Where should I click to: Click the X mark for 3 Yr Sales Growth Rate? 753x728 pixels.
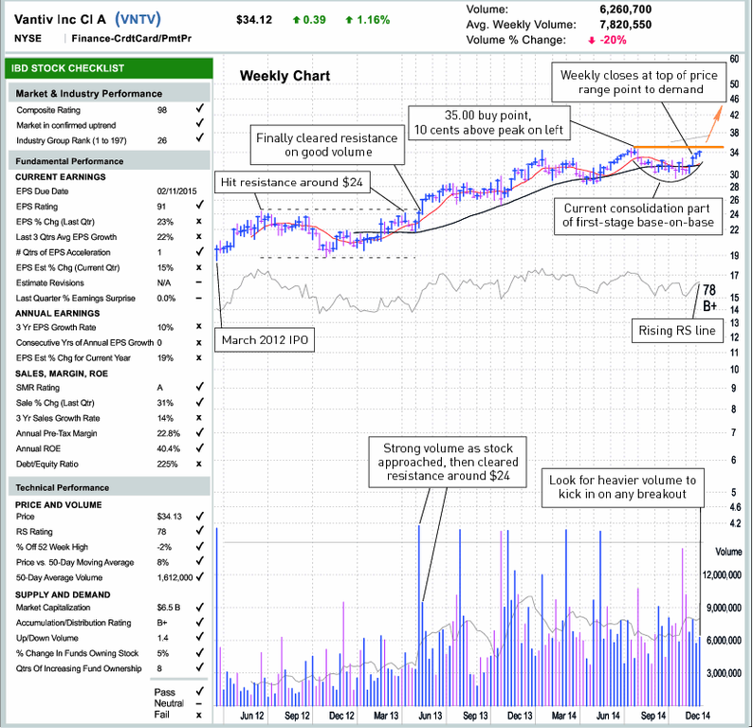pos(199,418)
